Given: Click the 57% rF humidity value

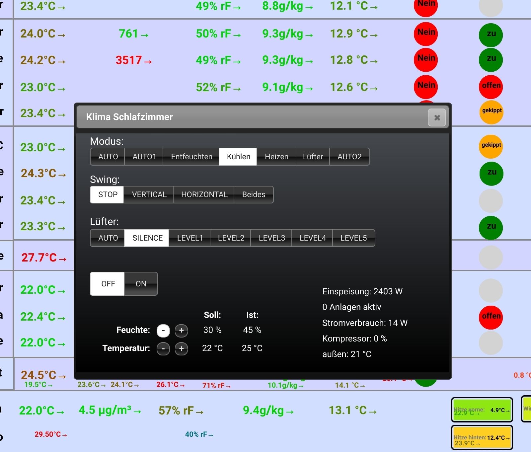Looking at the screenshot, I should point(181,411).
